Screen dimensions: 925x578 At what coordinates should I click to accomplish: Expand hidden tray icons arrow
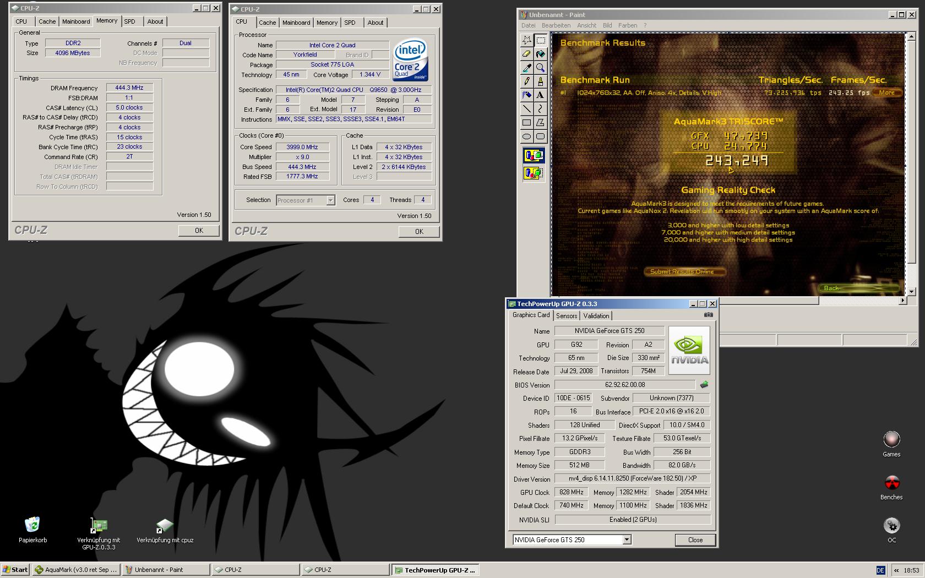[896, 570]
